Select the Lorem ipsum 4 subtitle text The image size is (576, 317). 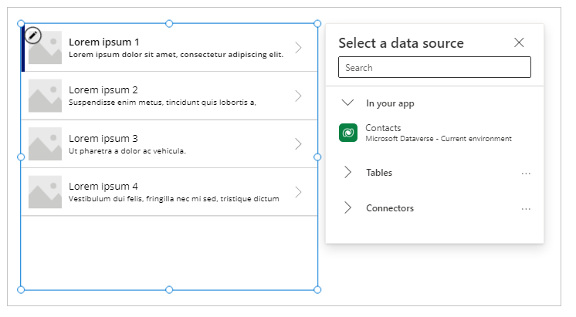pyautogui.click(x=174, y=199)
